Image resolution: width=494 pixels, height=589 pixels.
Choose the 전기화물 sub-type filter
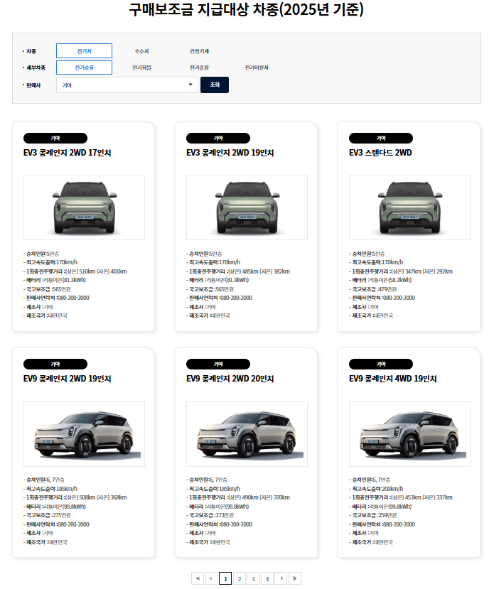click(x=141, y=67)
